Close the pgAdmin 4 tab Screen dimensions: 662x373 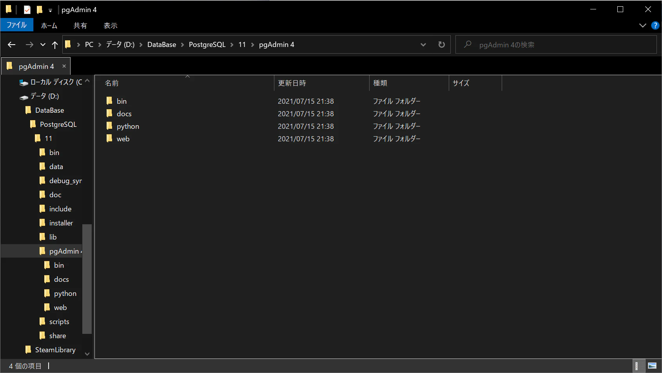click(x=64, y=66)
